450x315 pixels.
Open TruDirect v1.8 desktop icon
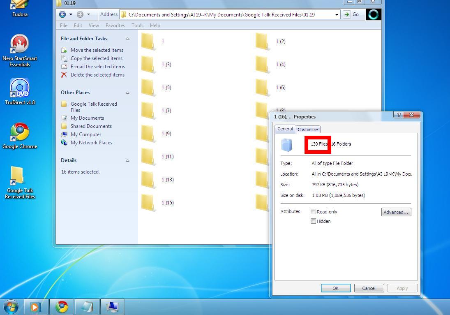(x=20, y=92)
